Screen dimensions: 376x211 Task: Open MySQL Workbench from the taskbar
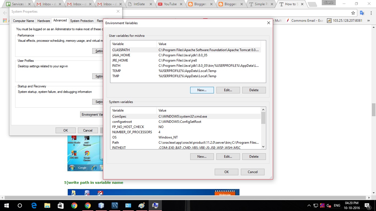[x=115, y=205]
